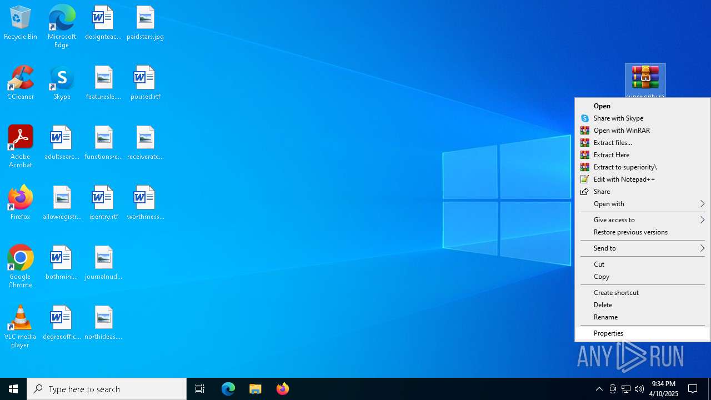Image resolution: width=711 pixels, height=400 pixels.
Task: Select the CCleaner desktop icon
Action: coord(21,83)
